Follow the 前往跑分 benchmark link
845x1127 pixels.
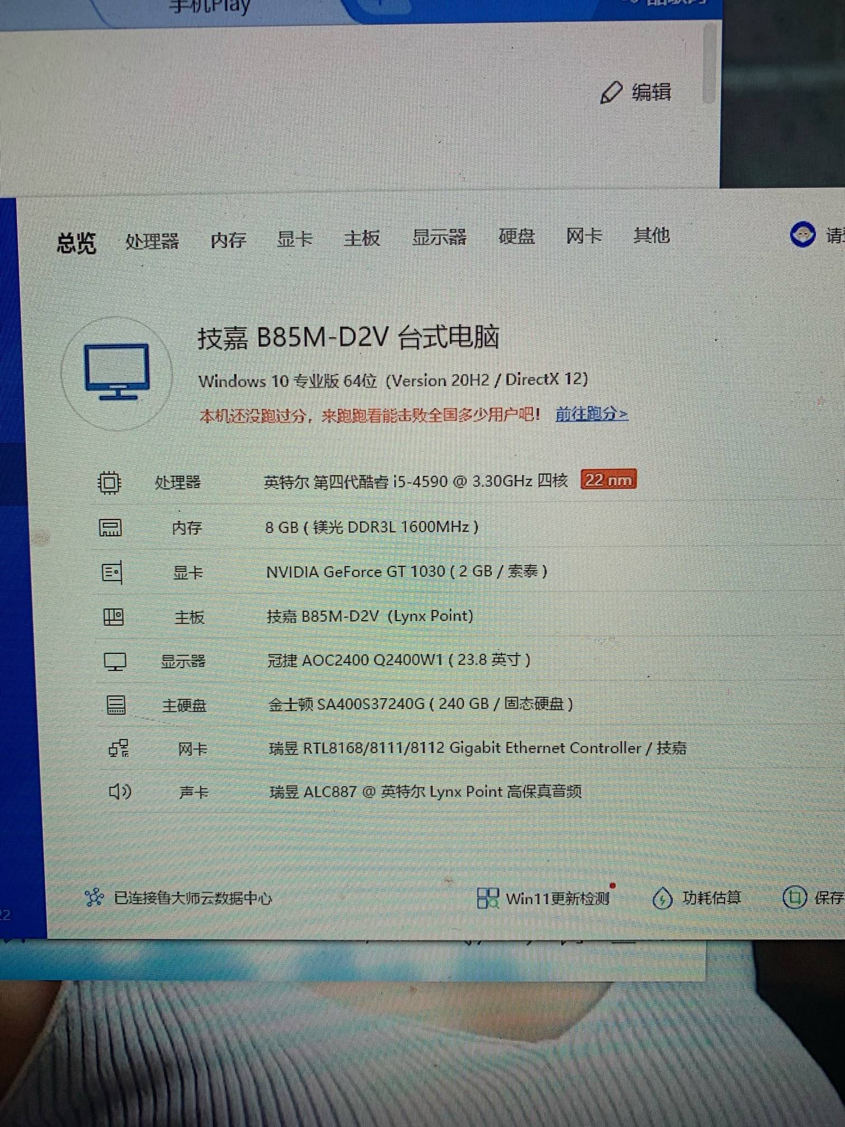[592, 414]
